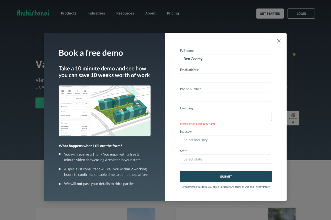
Task: Close the Book a free demo dialog
Action: click(x=279, y=41)
